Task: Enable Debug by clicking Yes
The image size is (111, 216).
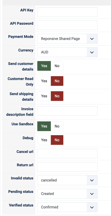Action: click(x=44, y=140)
